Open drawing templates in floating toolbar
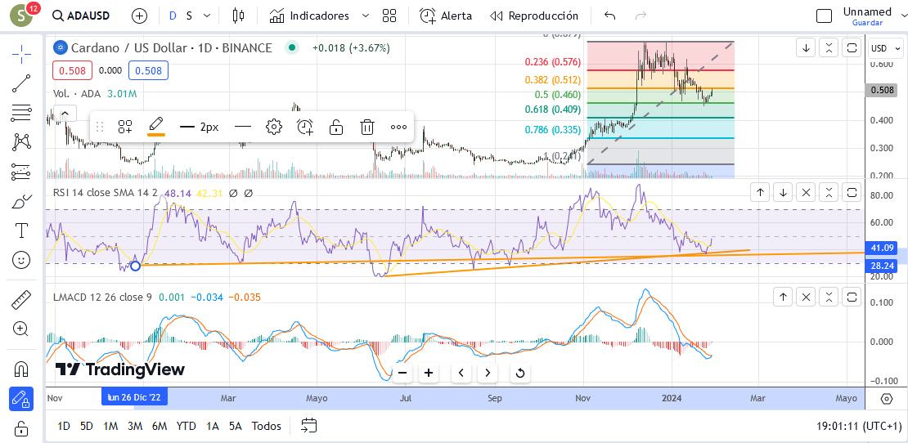 click(125, 127)
